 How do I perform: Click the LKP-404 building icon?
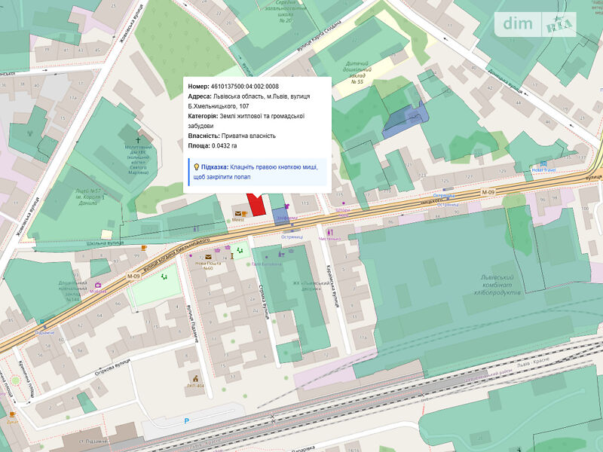tap(194, 377)
